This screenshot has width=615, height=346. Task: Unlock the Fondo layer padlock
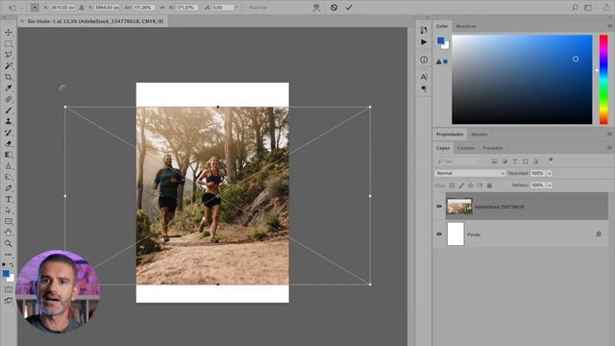click(x=599, y=234)
